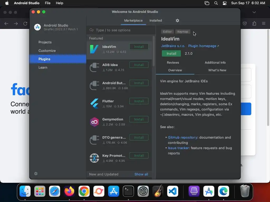Install the Genymotion plugin
This screenshot has height=202, width=270.
139,119
